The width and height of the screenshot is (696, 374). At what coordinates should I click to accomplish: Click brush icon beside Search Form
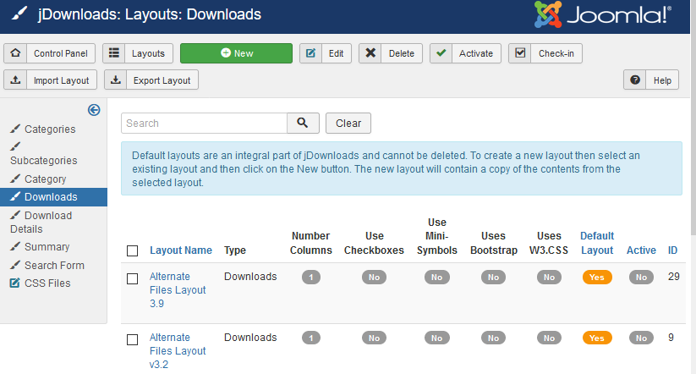(x=15, y=265)
